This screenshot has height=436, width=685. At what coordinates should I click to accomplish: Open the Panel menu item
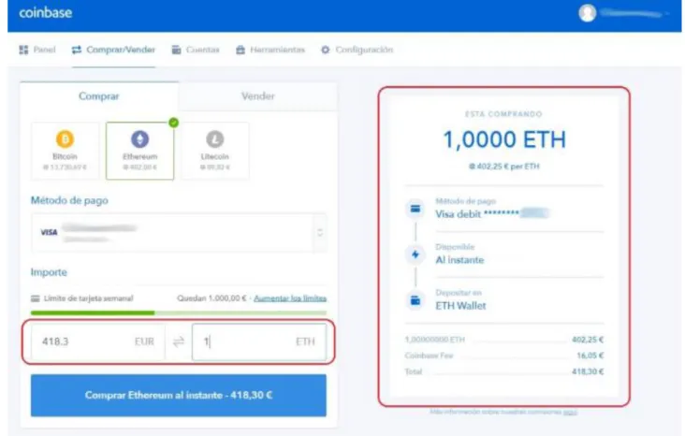(37, 50)
